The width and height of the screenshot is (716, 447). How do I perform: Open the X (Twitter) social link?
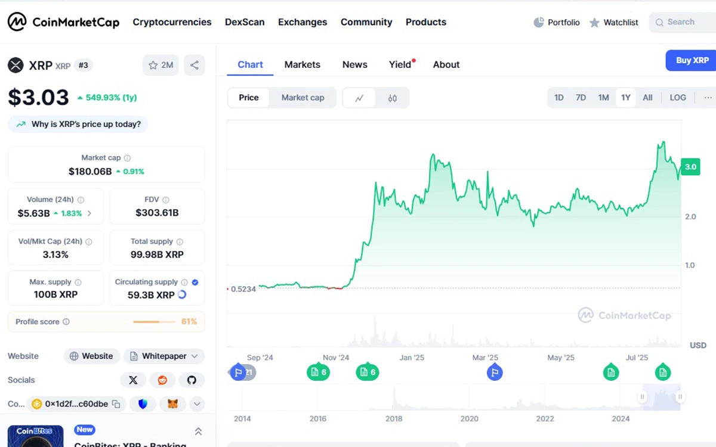coord(133,380)
